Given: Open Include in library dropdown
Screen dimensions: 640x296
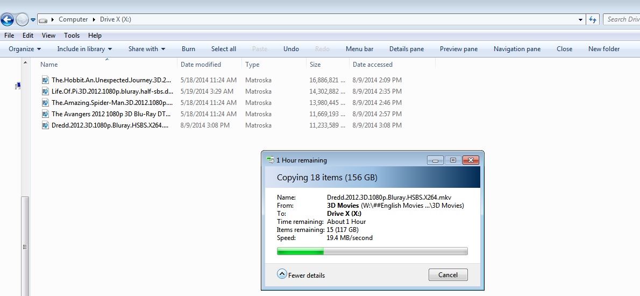Looking at the screenshot, I should (x=84, y=49).
